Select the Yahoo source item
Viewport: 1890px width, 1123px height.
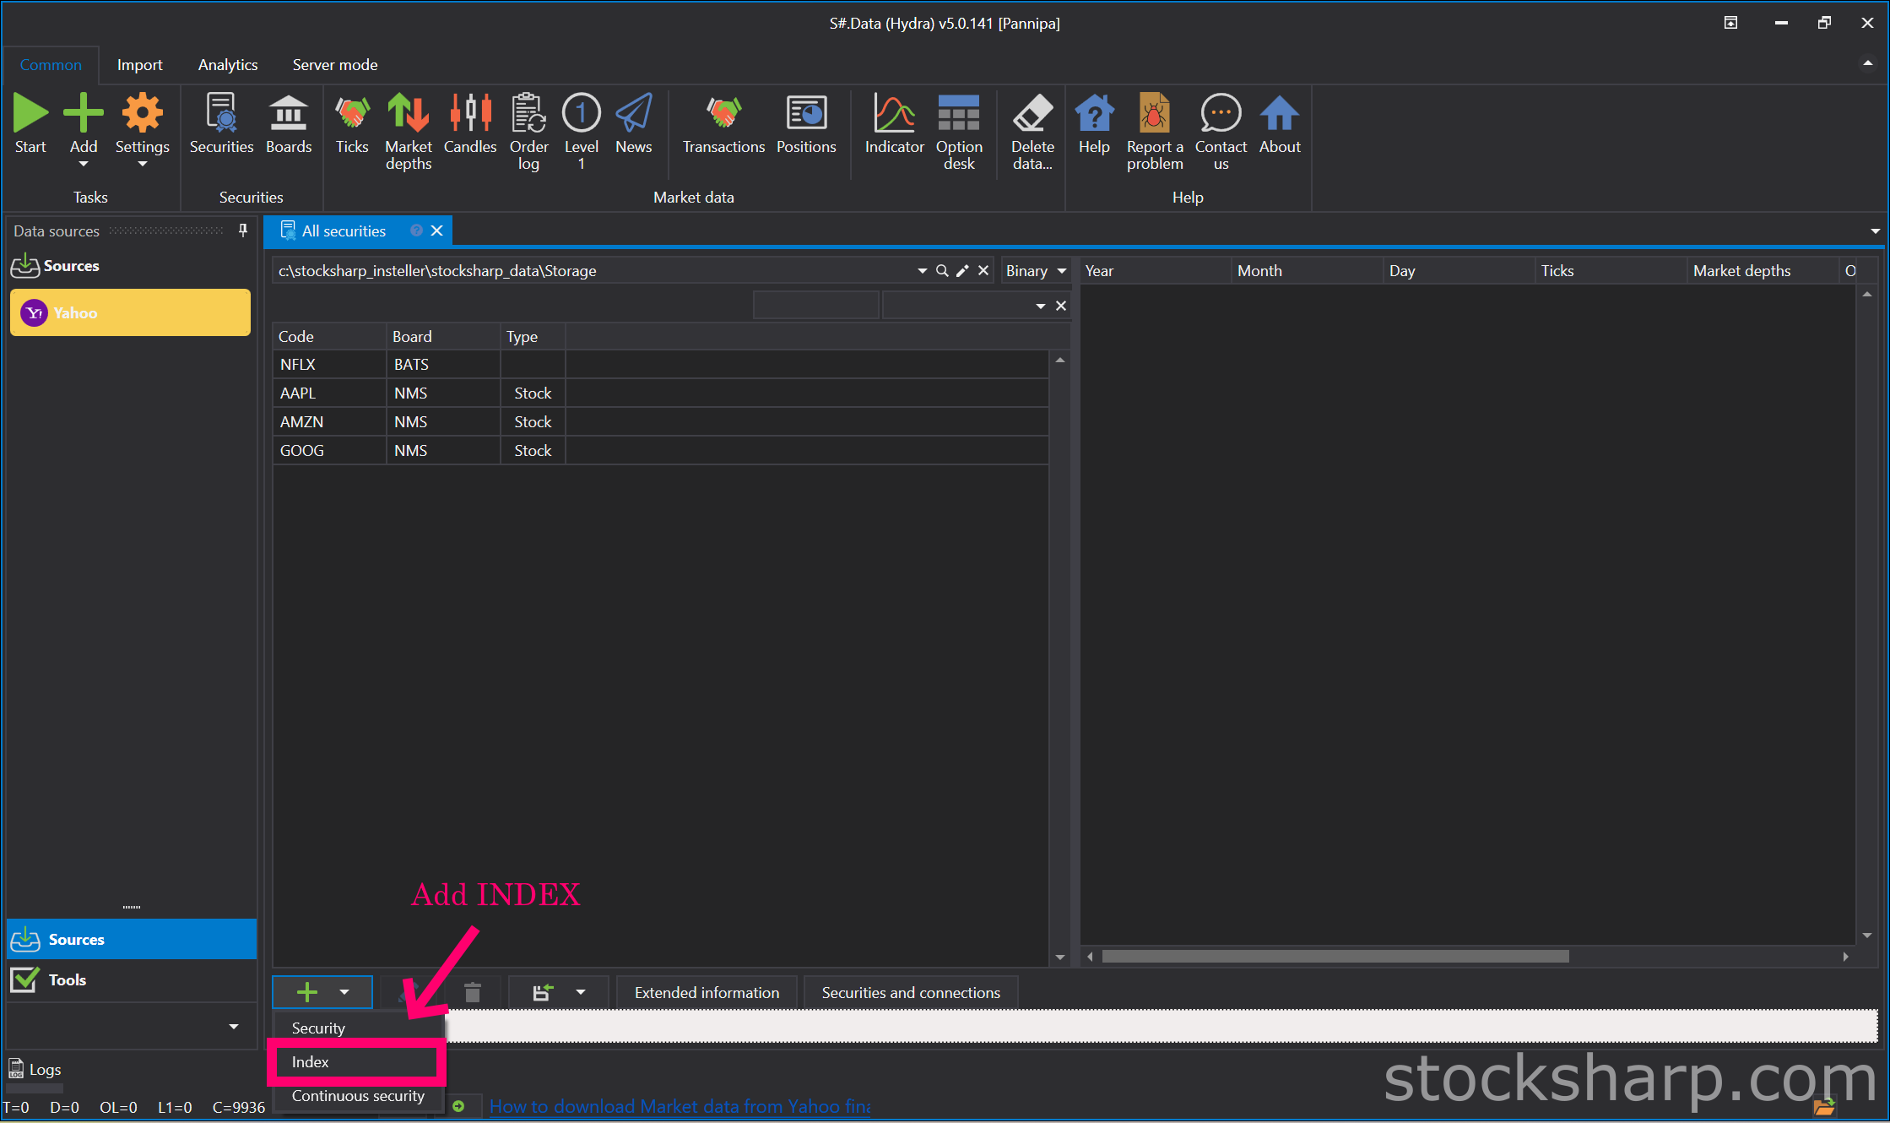[130, 312]
